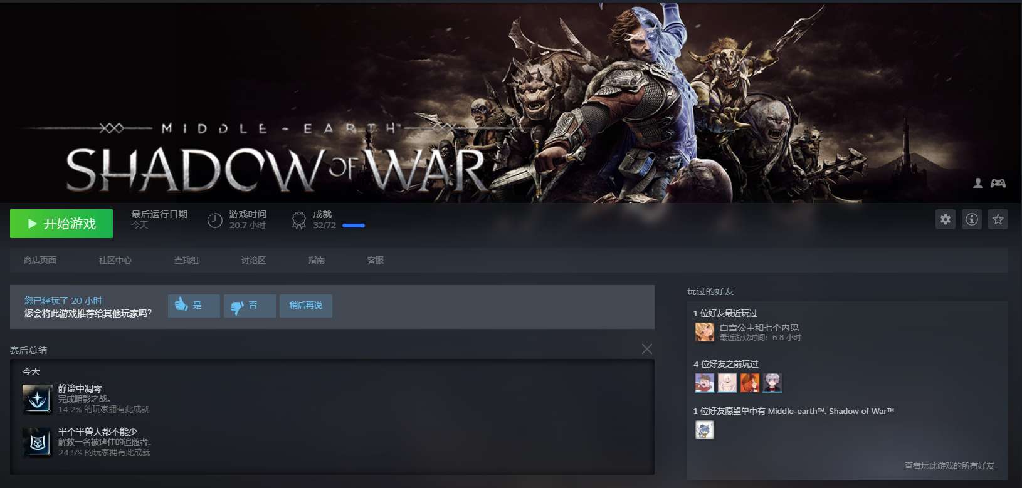The image size is (1022, 488).
Task: Click the 最后运行日期 今天 label
Action: pos(159,219)
